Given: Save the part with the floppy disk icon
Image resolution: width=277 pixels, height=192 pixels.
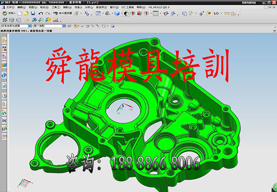Looking at the screenshot, I should click(x=32, y=14).
